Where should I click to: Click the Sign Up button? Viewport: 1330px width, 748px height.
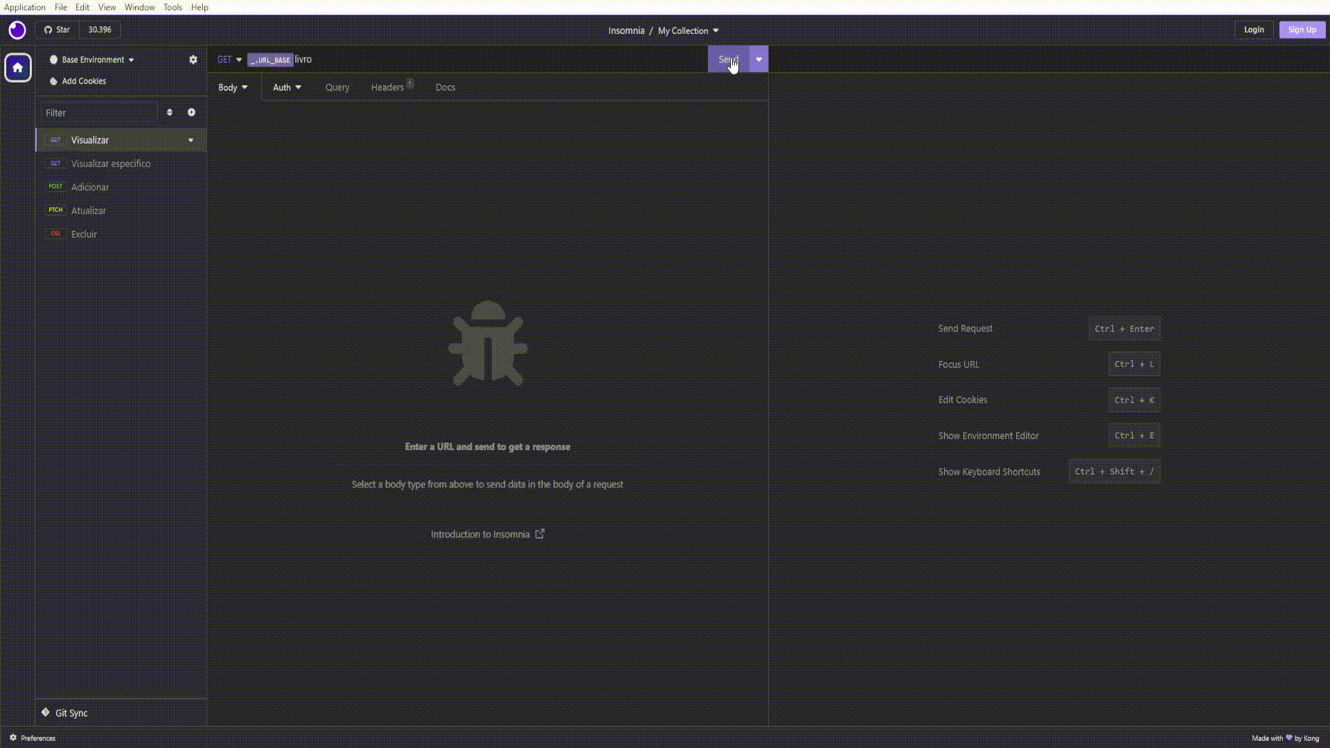[1302, 30]
